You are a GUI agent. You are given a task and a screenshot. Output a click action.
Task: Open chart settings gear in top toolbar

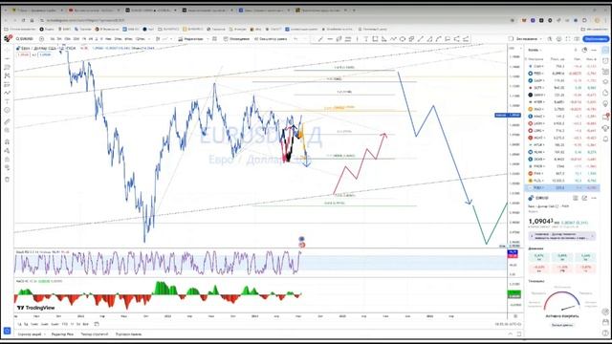(x=558, y=39)
